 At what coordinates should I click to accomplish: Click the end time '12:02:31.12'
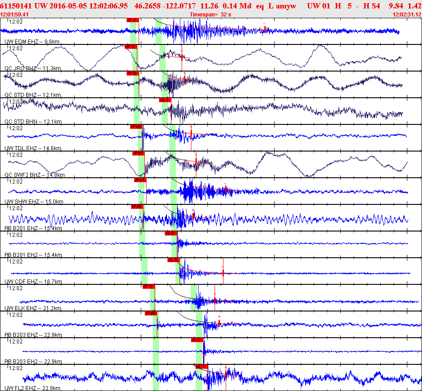[x=407, y=15]
